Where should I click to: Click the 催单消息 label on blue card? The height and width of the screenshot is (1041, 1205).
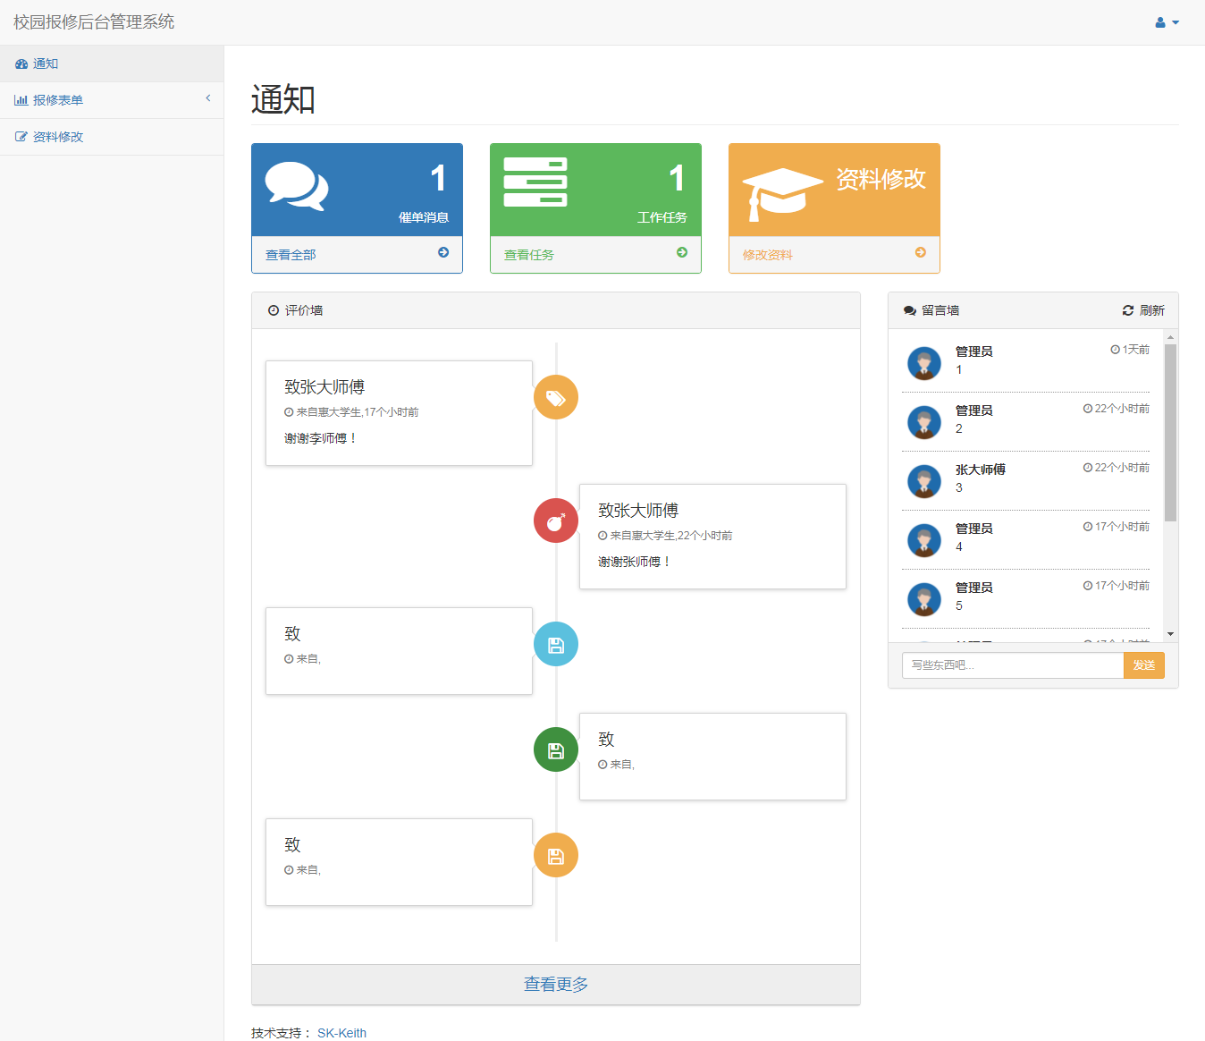[424, 217]
